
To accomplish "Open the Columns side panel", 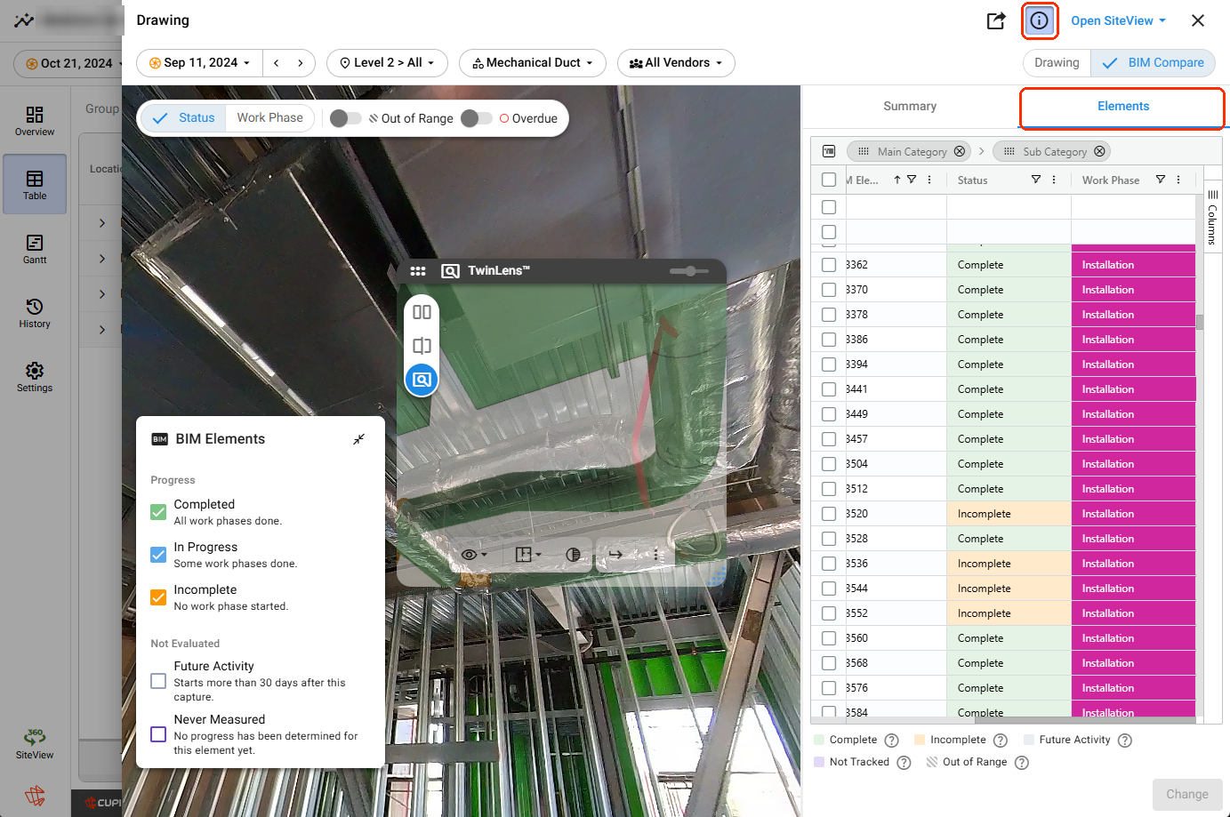I will (1212, 216).
